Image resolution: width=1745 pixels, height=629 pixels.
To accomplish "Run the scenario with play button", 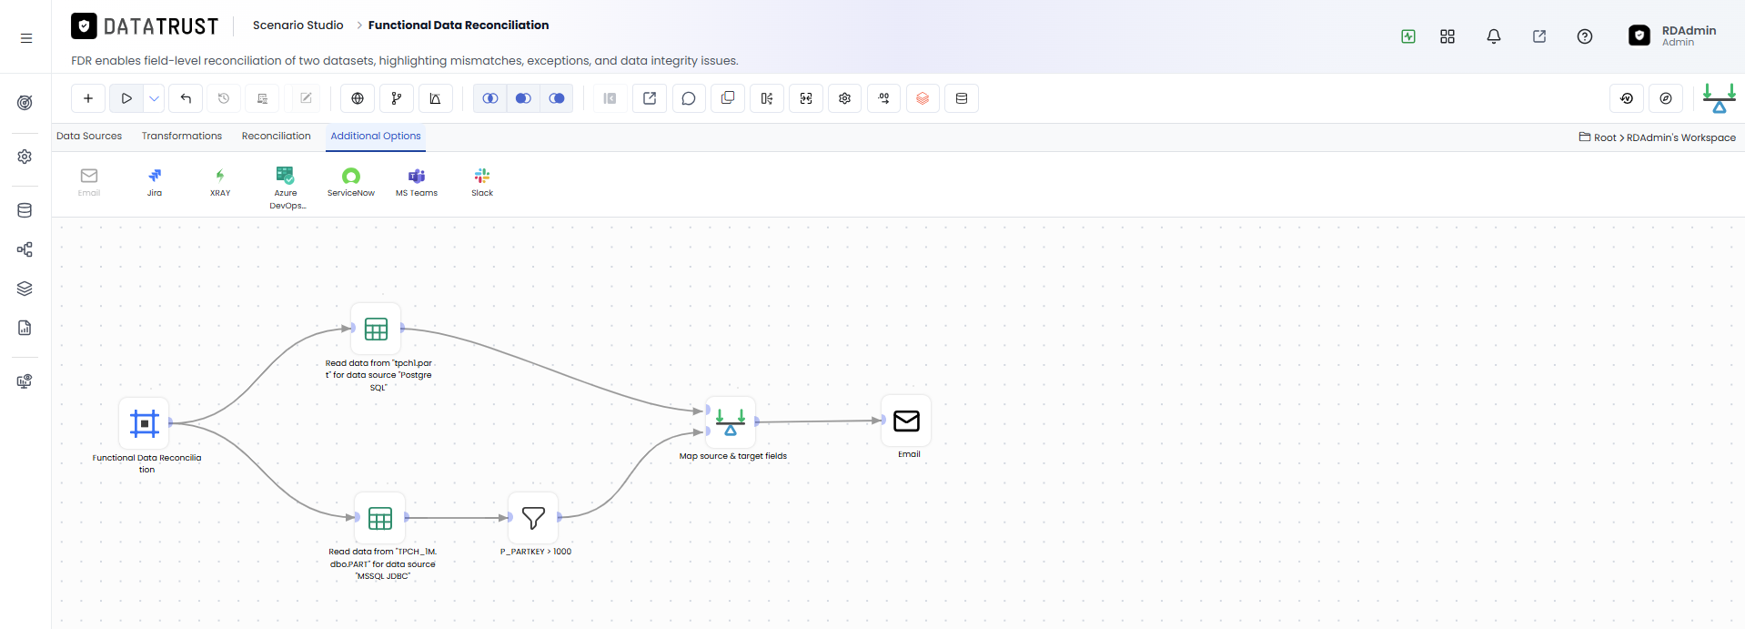I will (x=126, y=98).
